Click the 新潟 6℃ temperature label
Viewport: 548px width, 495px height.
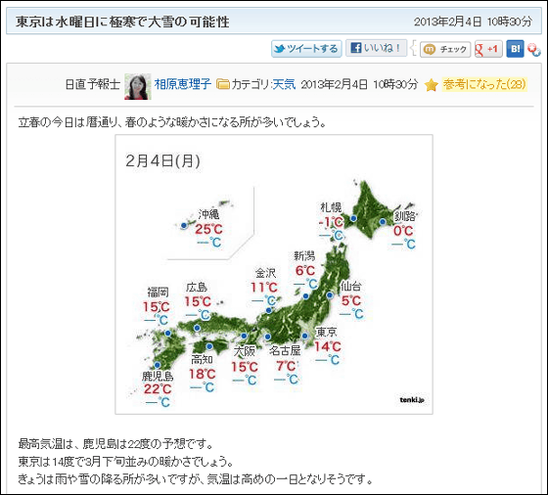tap(305, 271)
